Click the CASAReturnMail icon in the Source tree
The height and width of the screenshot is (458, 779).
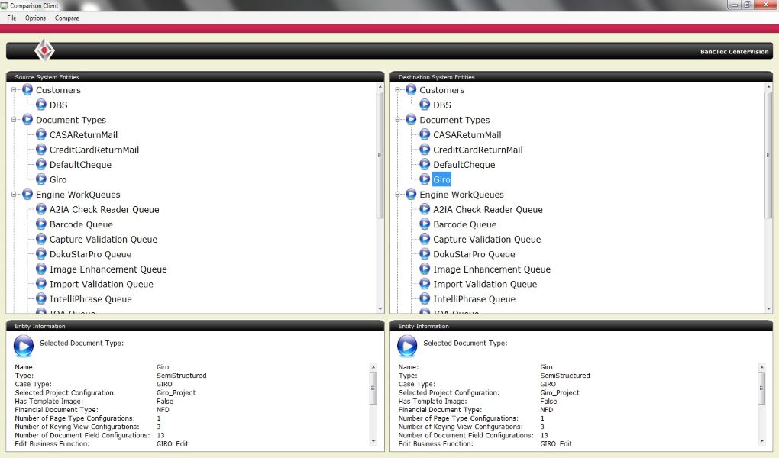pos(41,134)
